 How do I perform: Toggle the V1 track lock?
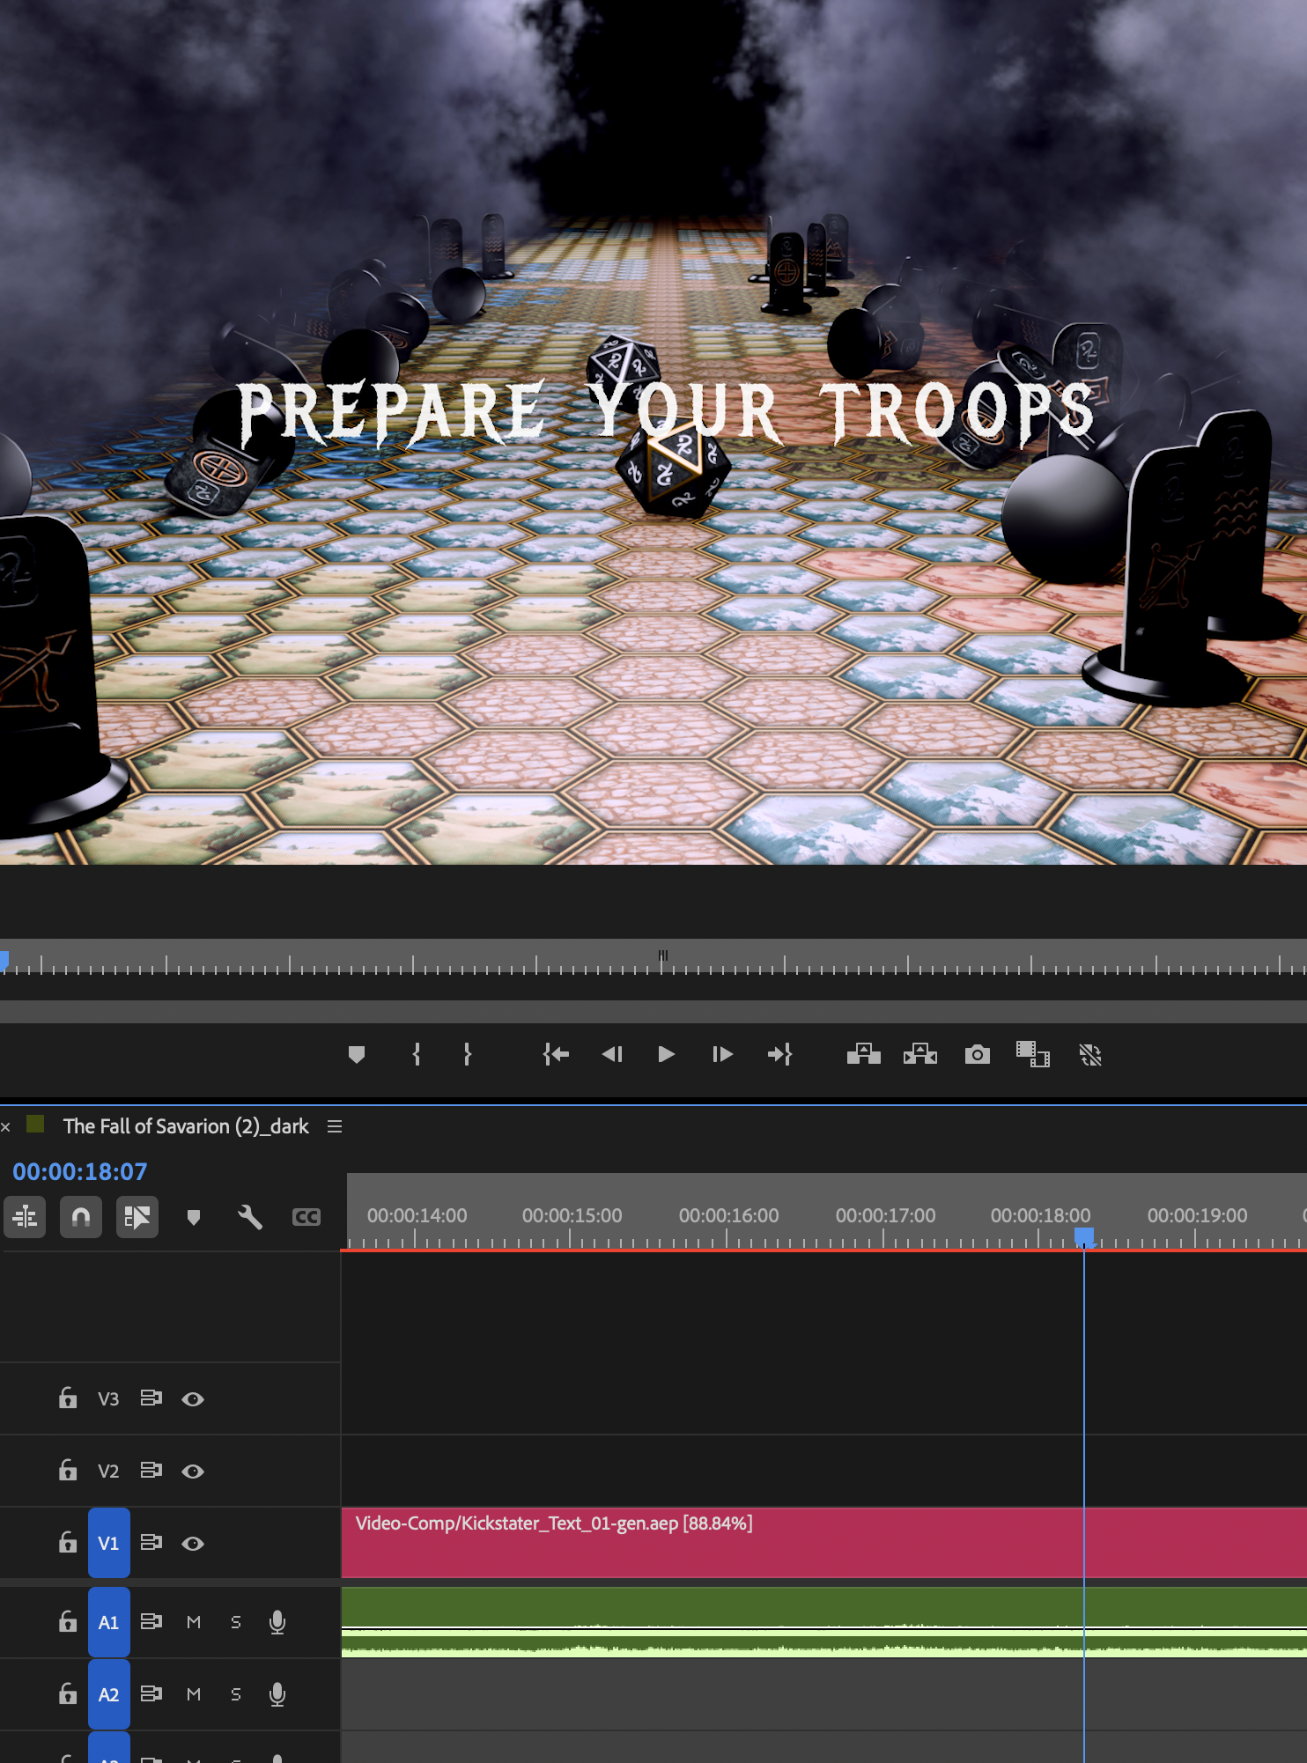pyautogui.click(x=68, y=1543)
